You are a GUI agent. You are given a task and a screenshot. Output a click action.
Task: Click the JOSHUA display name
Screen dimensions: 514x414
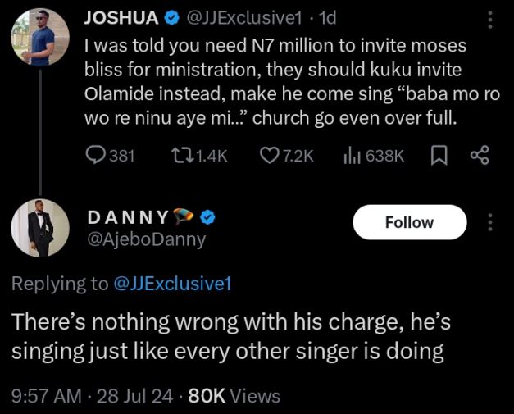(x=122, y=16)
